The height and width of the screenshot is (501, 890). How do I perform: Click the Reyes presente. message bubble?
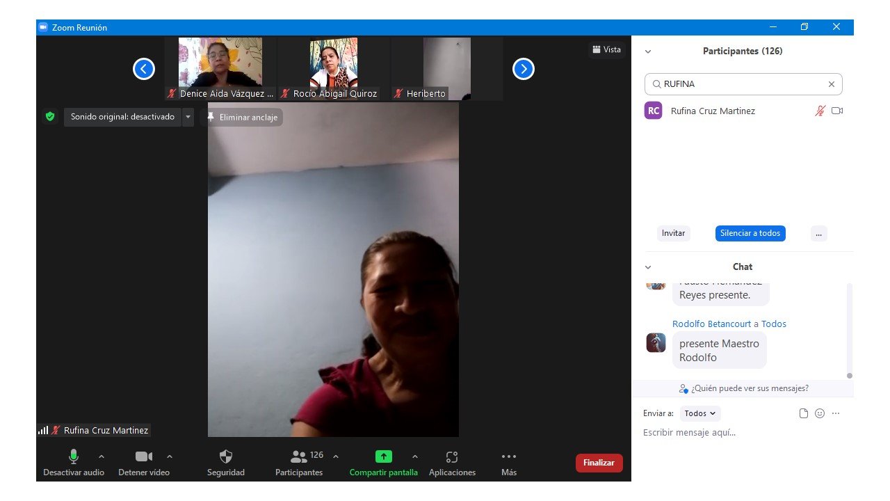point(721,294)
